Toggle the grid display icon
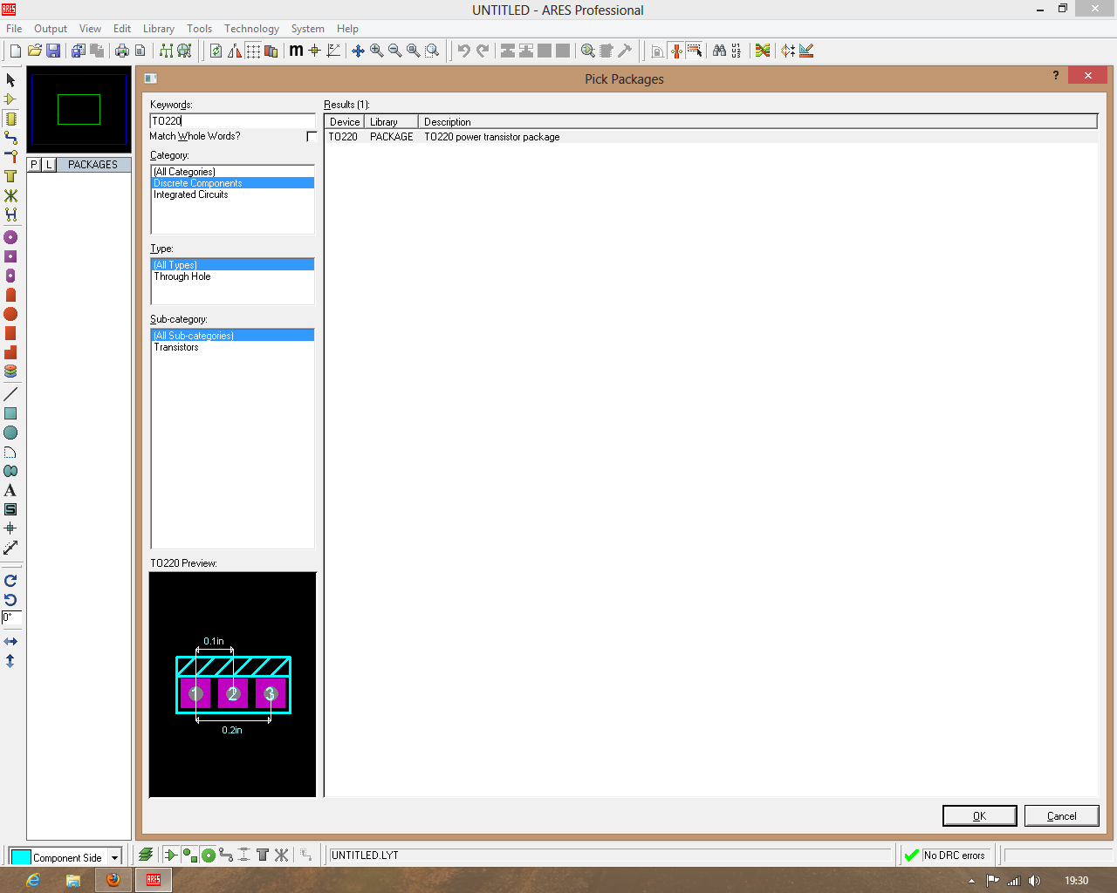This screenshot has width=1117, height=893. [x=253, y=51]
